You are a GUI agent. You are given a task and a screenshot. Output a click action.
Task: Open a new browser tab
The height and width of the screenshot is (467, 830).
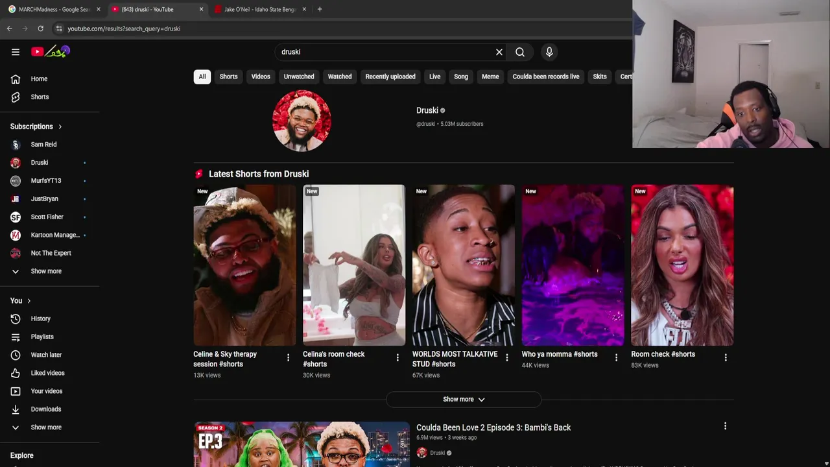tap(320, 9)
